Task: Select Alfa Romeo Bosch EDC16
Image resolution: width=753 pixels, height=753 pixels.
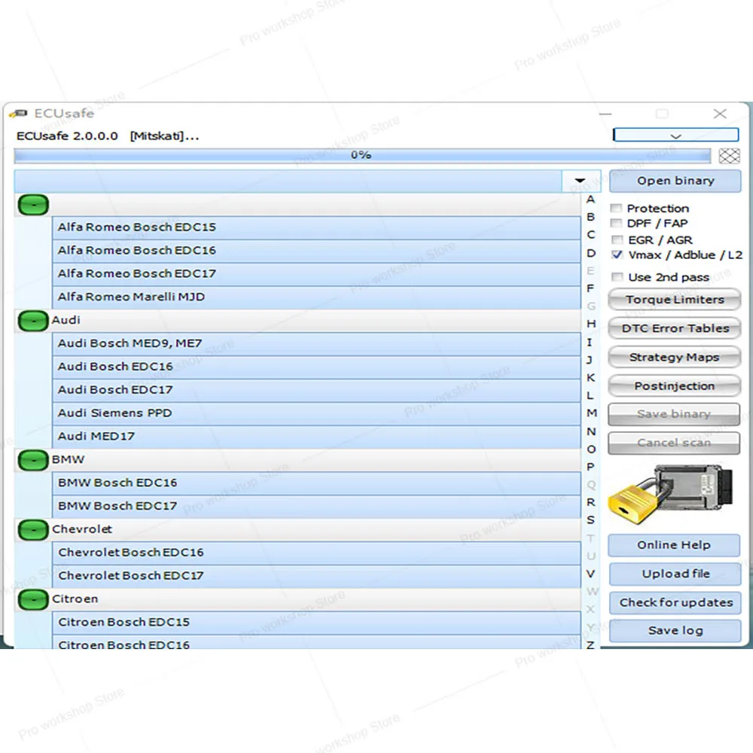Action: tap(316, 251)
